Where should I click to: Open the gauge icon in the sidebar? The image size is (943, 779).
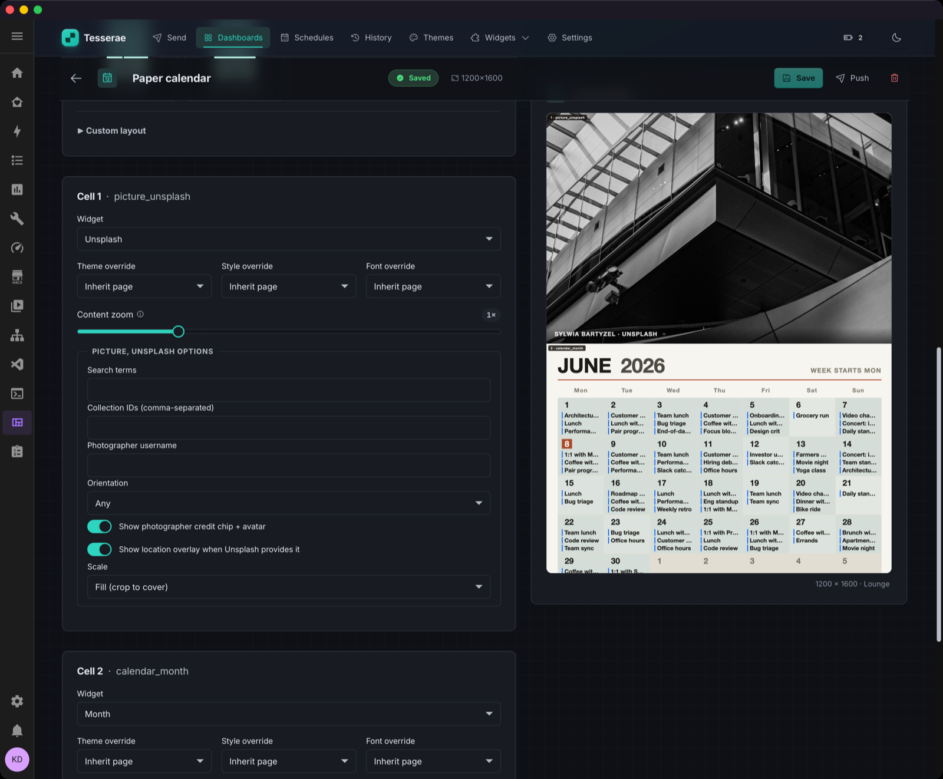pyautogui.click(x=17, y=247)
